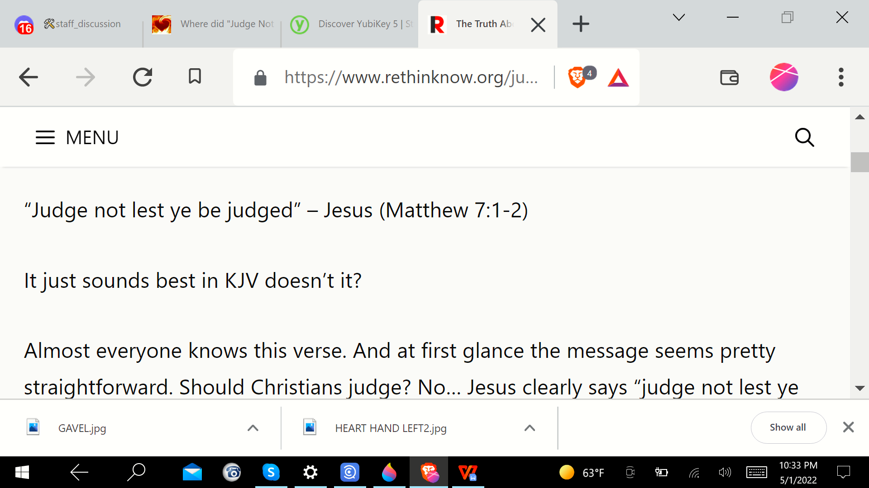Image resolution: width=869 pixels, height=488 pixels.
Task: Bookmark this page with the bookmark icon
Action: pyautogui.click(x=195, y=77)
